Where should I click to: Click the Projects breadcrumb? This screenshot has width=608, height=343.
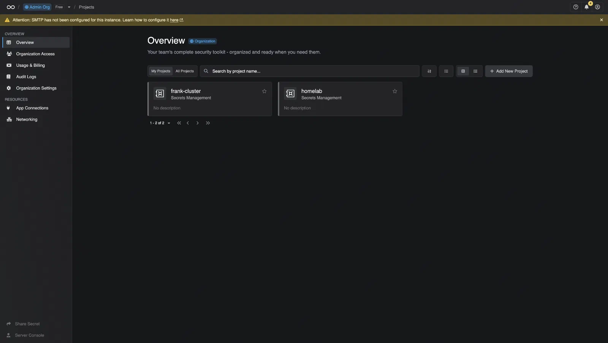click(86, 7)
